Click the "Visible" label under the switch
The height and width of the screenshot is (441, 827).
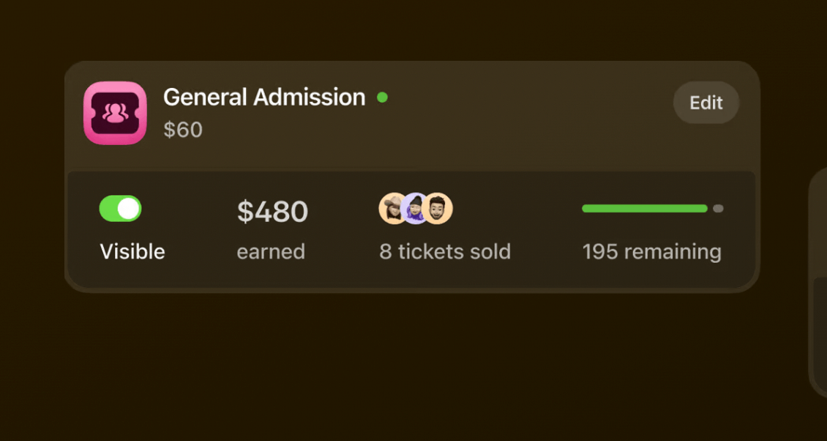pyautogui.click(x=132, y=252)
